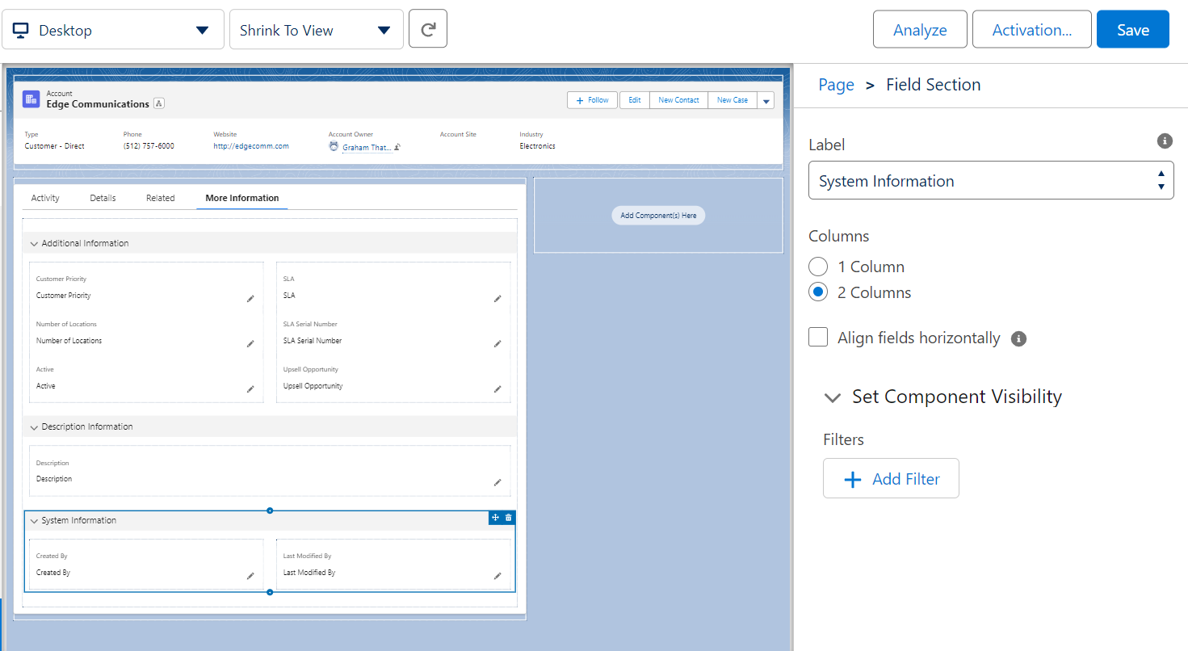Click the Graham That... owner link
1188x651 pixels.
(367, 147)
